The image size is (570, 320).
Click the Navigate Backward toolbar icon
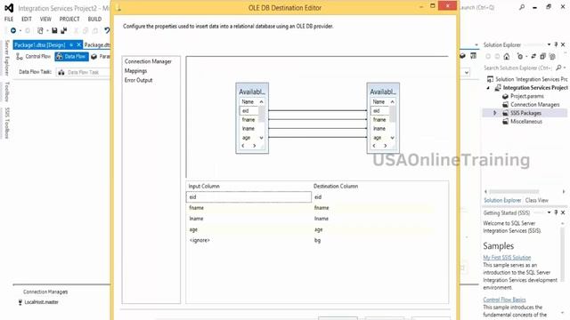point(13,30)
